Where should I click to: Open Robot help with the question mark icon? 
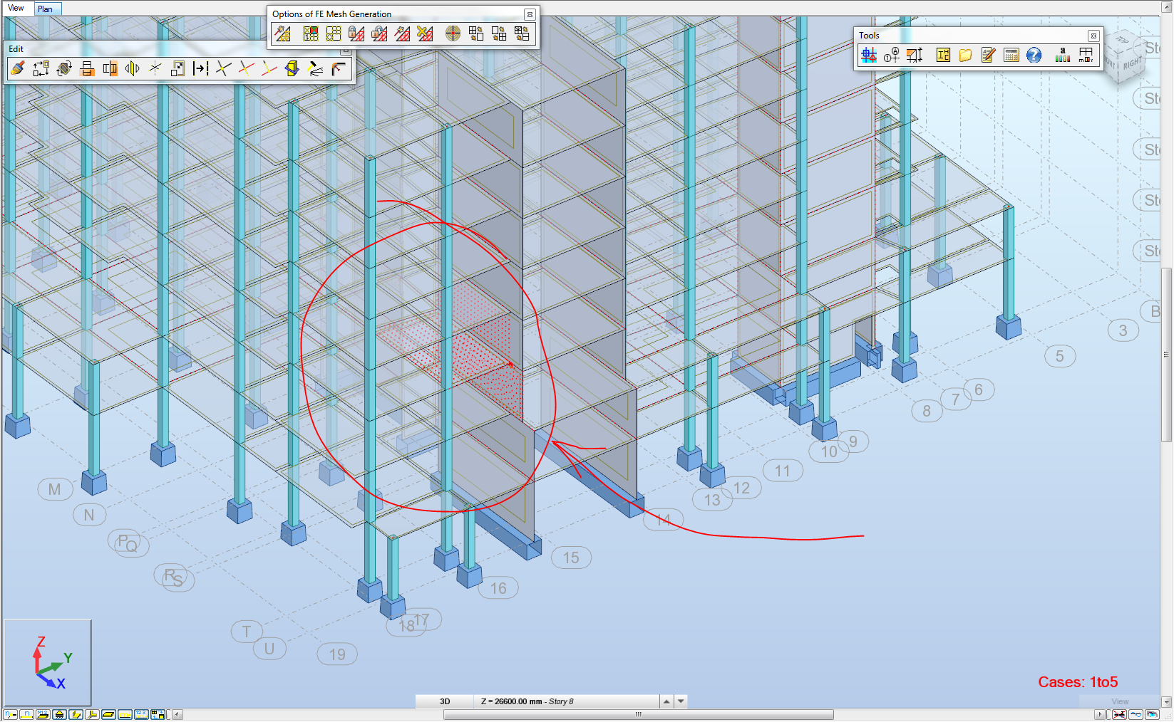pyautogui.click(x=1034, y=55)
